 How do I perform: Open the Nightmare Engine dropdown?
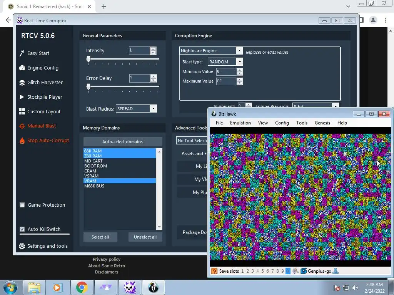[x=239, y=50]
